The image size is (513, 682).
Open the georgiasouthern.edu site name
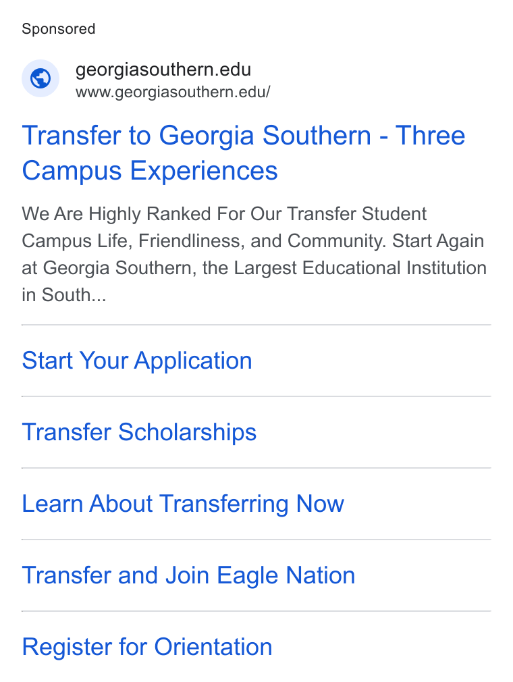coord(163,70)
